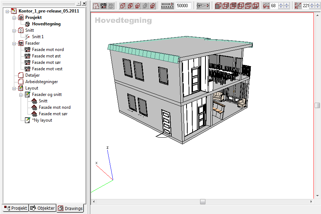The height and width of the screenshot is (214, 321).
Task: Select the sixth wireframe cube icon
Action: [x=255, y=6]
